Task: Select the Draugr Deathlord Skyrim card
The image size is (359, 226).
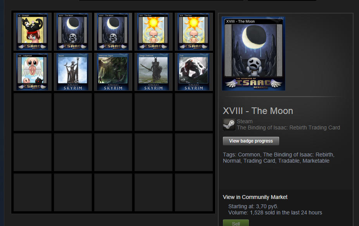Action: point(154,72)
